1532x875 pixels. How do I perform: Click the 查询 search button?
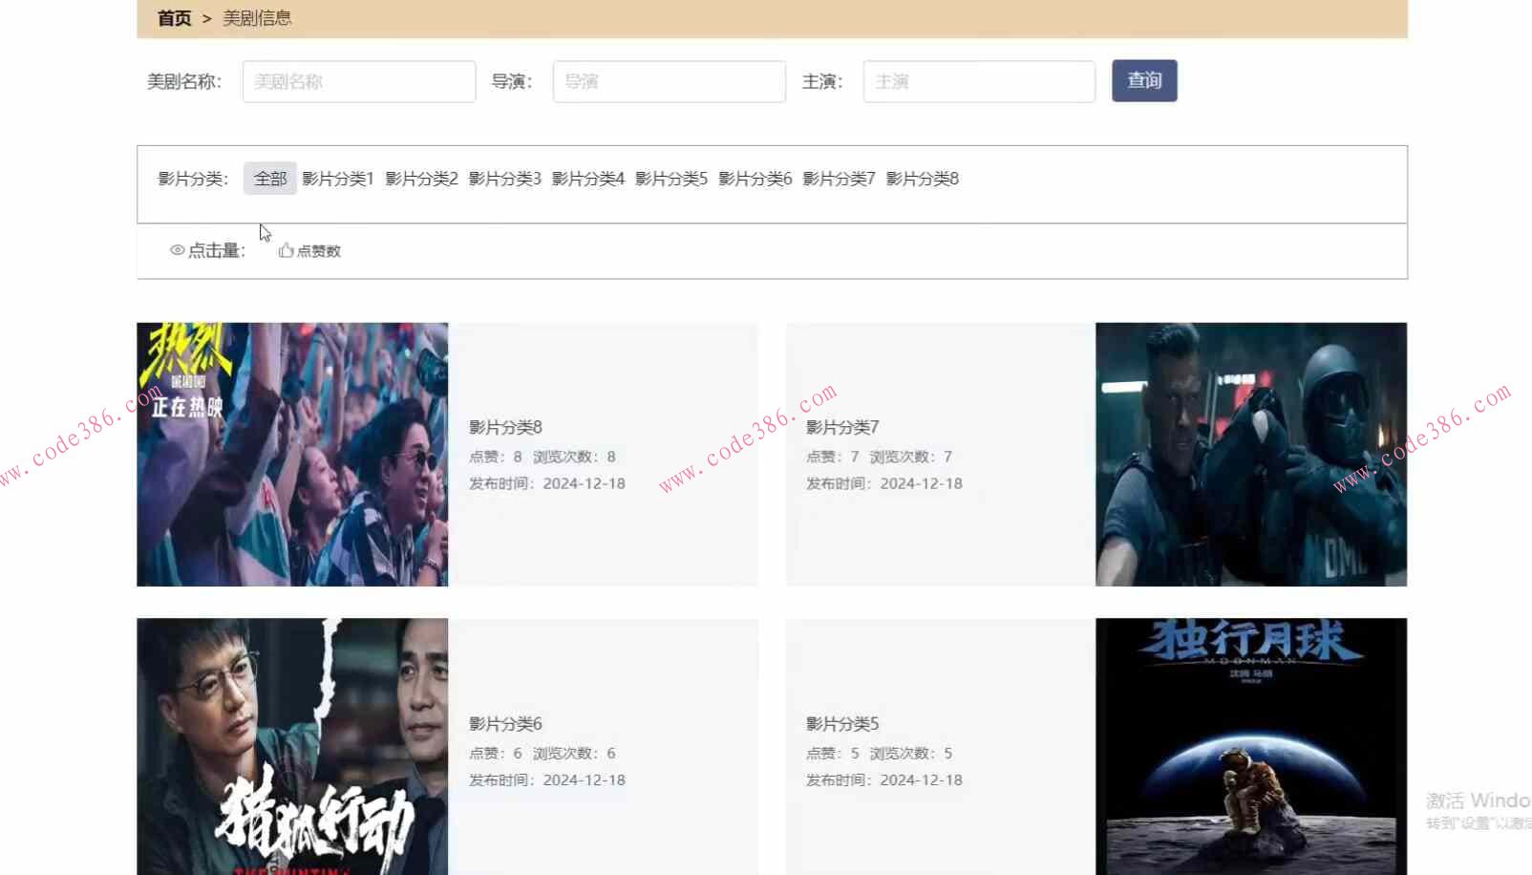(1143, 81)
